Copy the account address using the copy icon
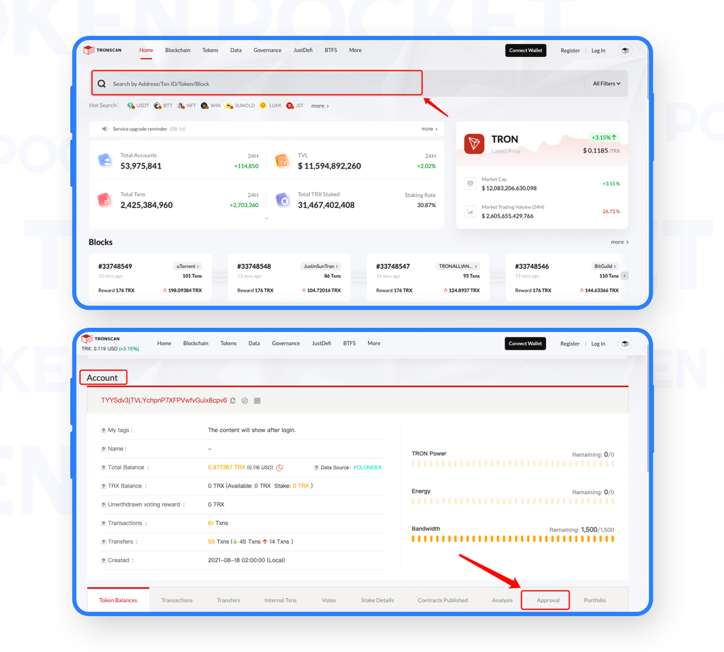The height and width of the screenshot is (652, 724). 233,401
